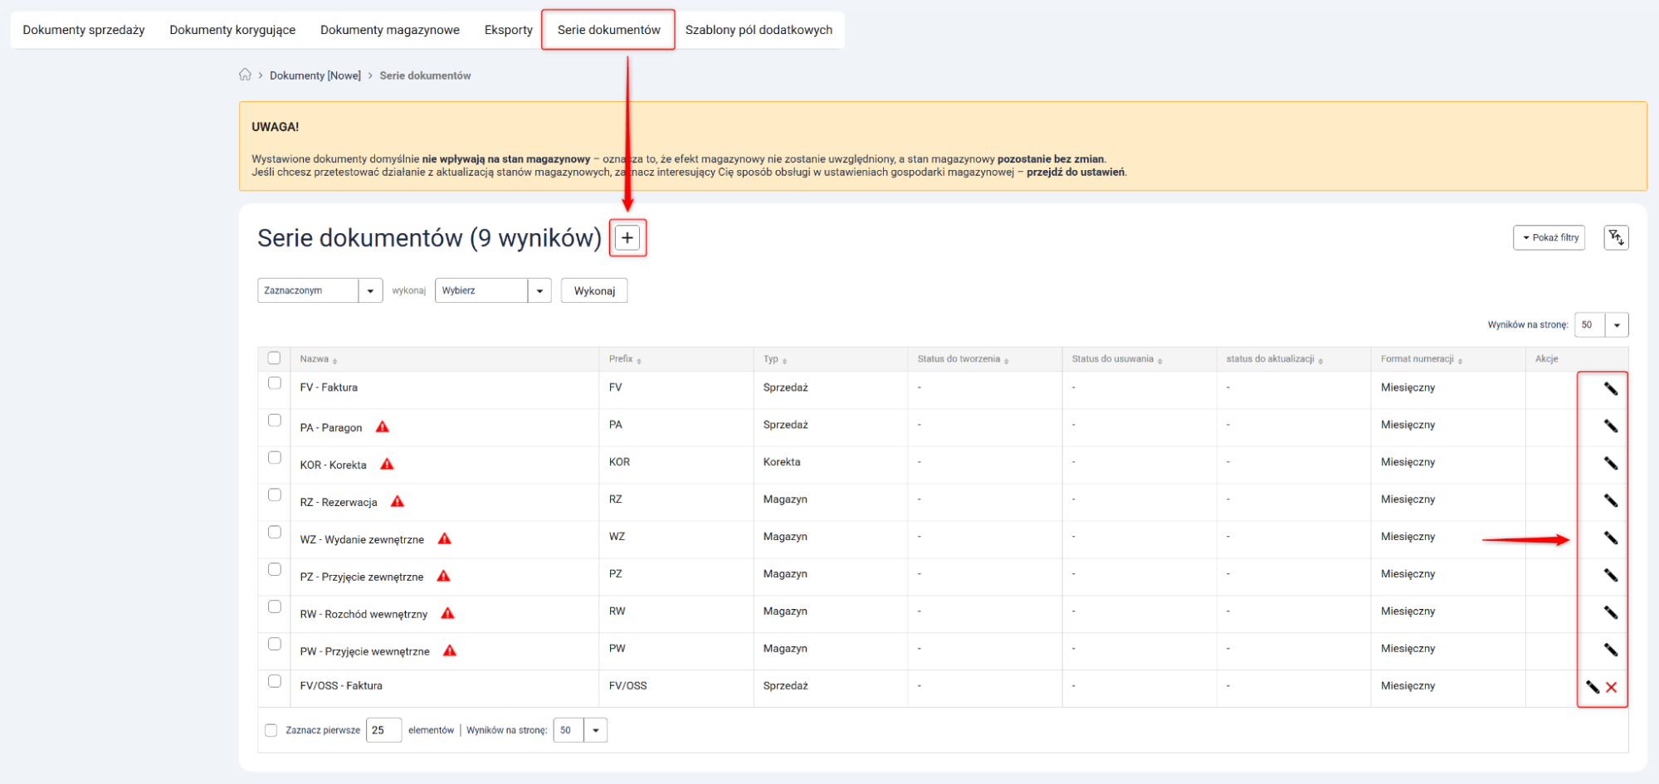Click the Zaznacz pierwsze number input field
The width and height of the screenshot is (1659, 784).
(x=383, y=730)
